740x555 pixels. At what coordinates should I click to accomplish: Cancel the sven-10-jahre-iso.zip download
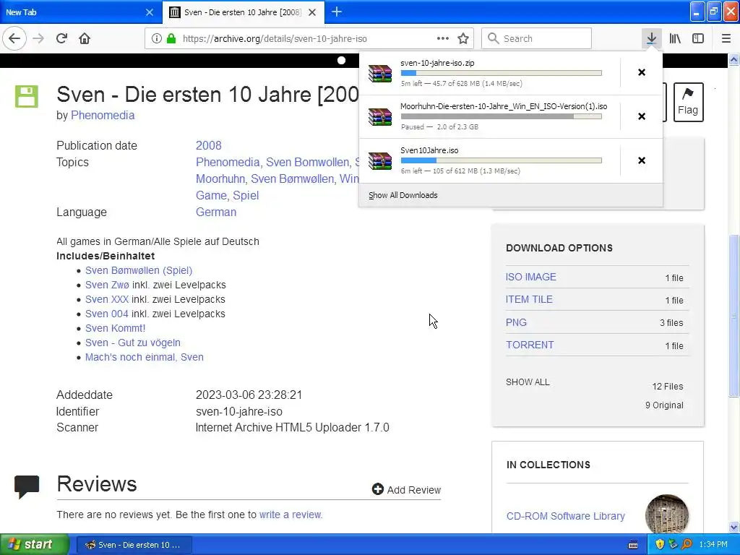coord(642,72)
